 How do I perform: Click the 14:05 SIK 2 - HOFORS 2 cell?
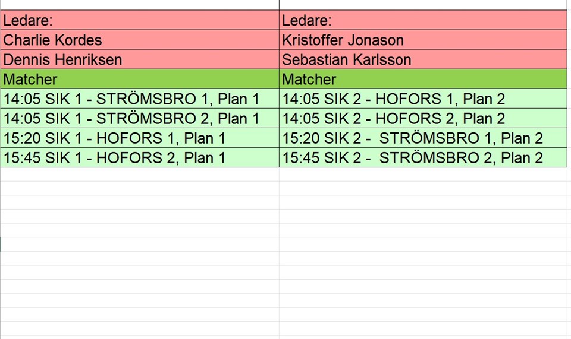[x=423, y=119]
